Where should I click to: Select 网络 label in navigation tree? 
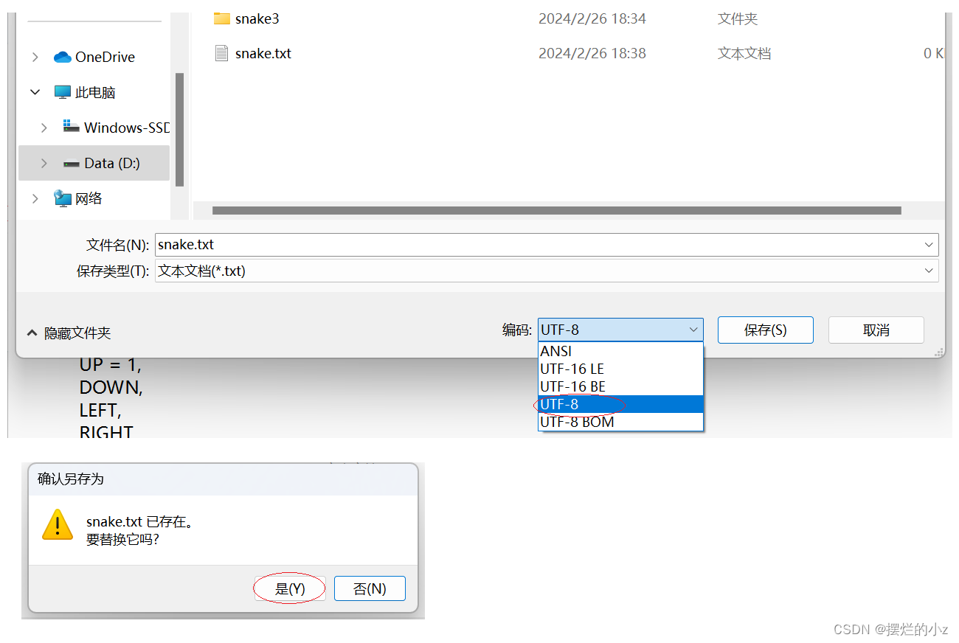(89, 198)
